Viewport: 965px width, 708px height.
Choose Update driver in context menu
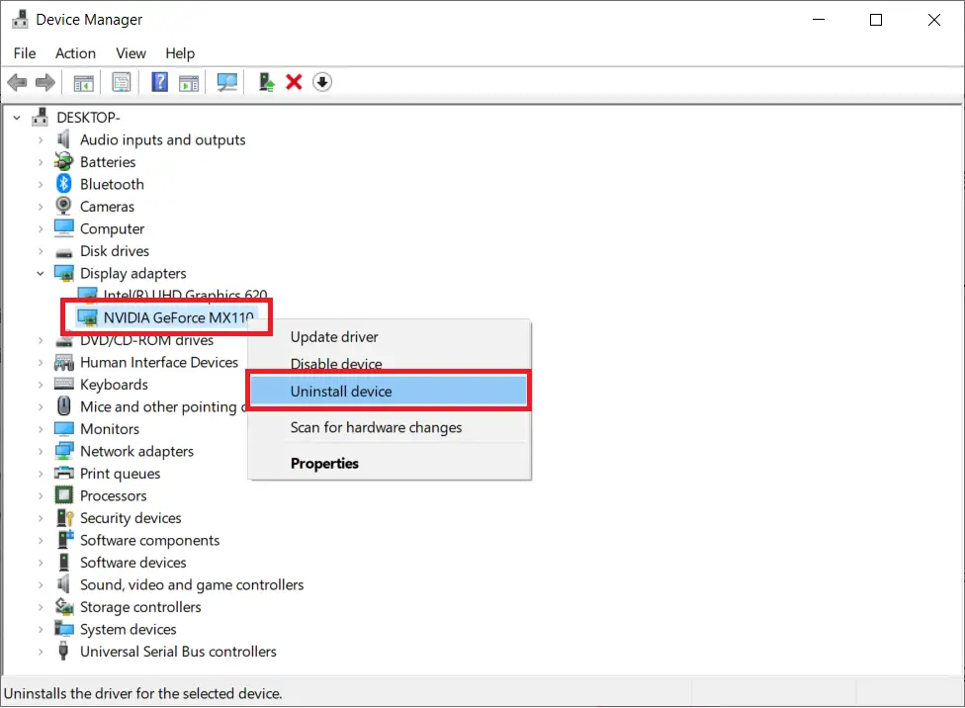pos(389,337)
